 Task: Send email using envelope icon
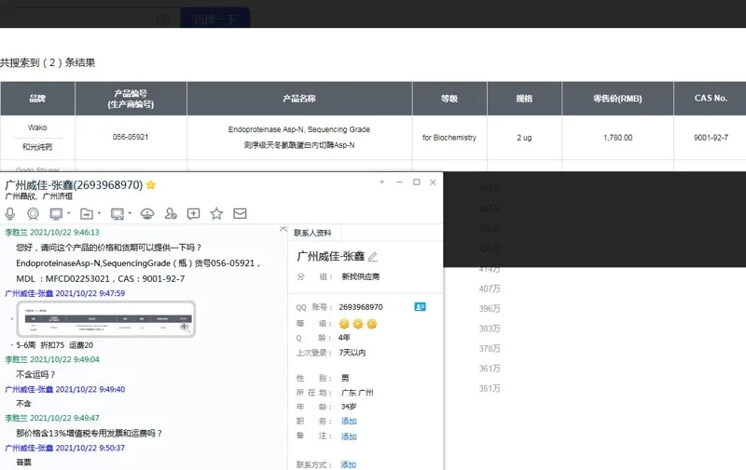240,214
